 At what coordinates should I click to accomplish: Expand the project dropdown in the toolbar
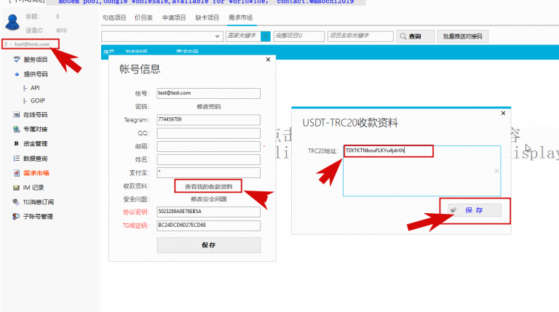pos(217,36)
